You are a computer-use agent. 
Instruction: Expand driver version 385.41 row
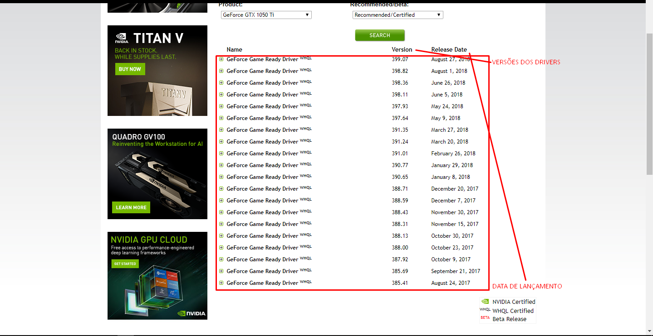[x=221, y=283]
